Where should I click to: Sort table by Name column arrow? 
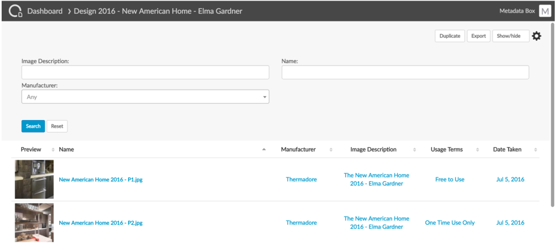(x=264, y=150)
